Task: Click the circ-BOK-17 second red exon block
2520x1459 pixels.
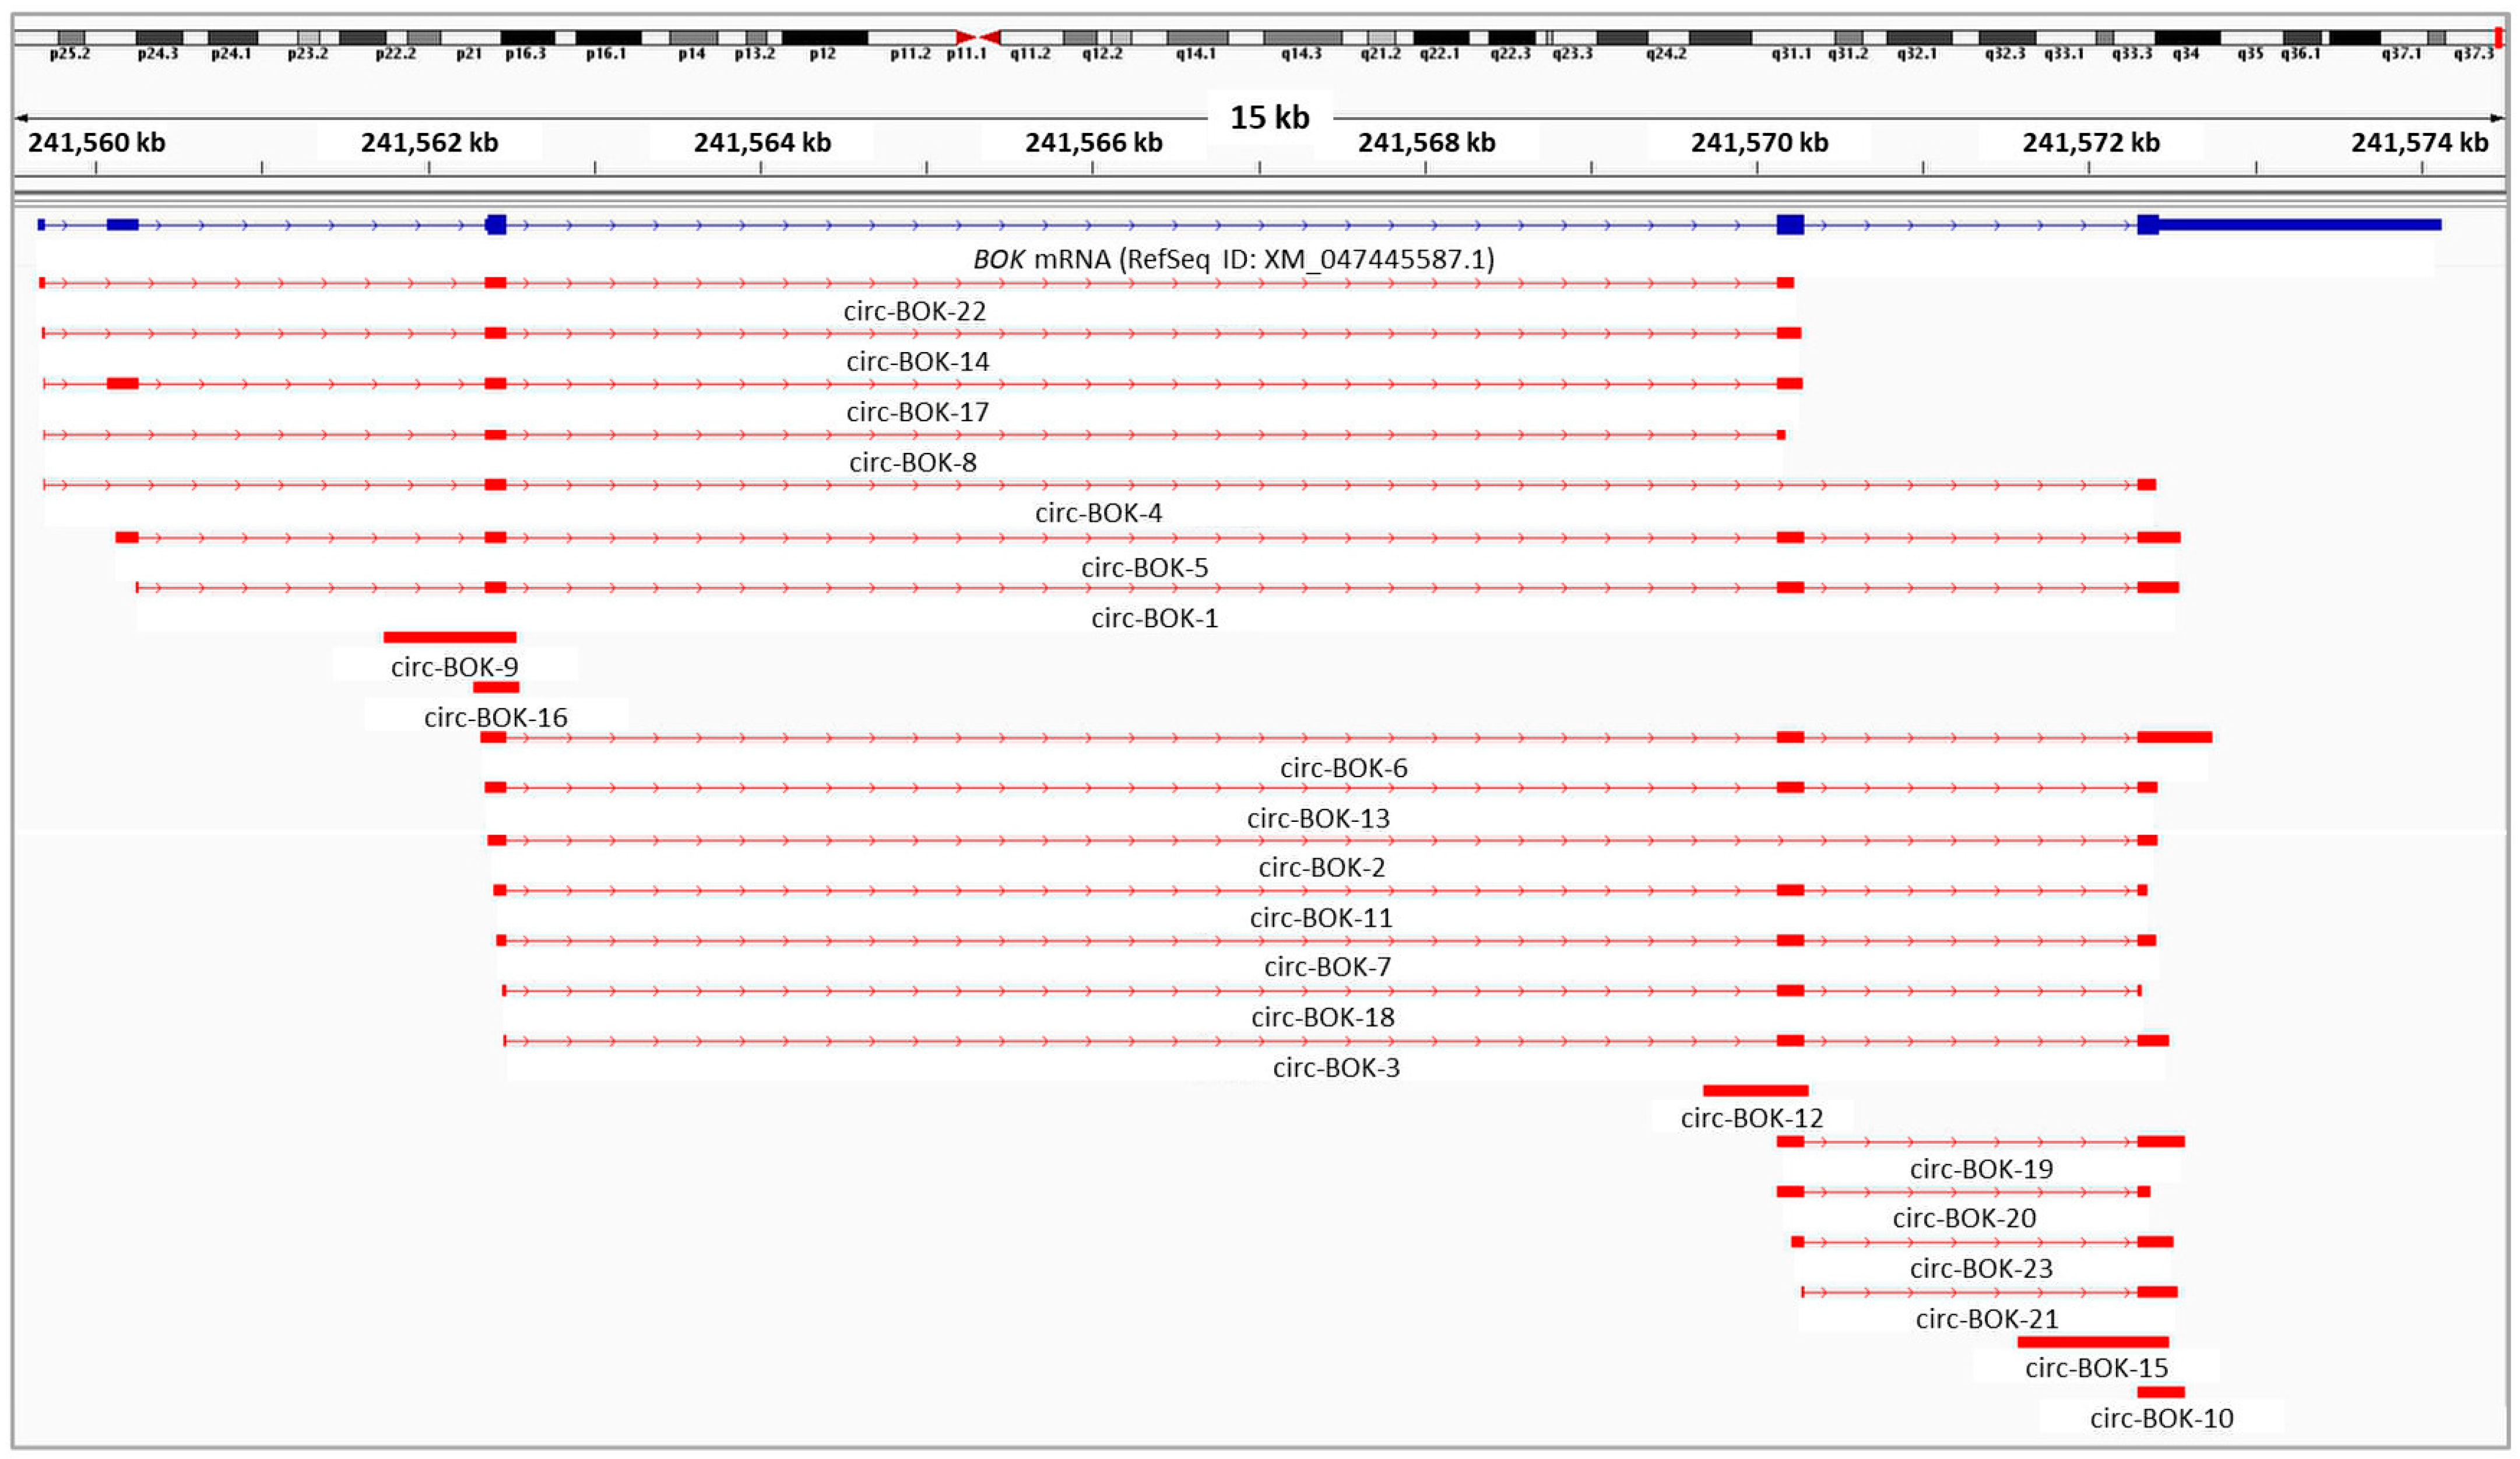Action: (x=122, y=384)
